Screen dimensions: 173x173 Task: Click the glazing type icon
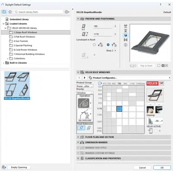(151, 121)
